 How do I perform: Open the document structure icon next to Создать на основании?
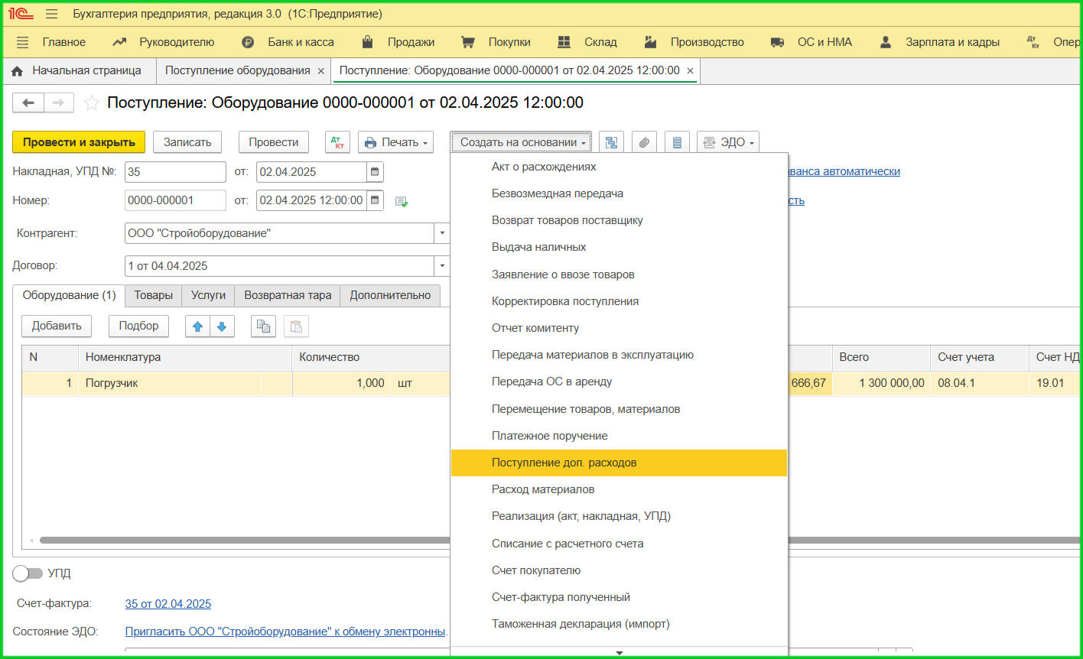click(611, 142)
